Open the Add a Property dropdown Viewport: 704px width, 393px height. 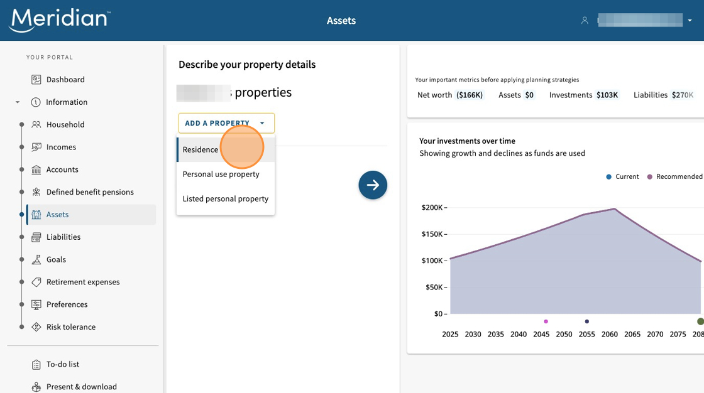pos(226,123)
